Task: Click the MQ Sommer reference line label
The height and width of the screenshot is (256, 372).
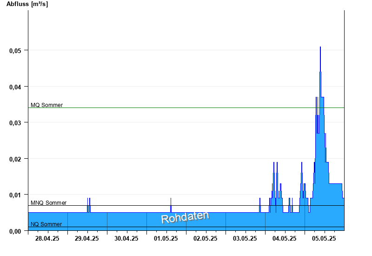Action: (x=46, y=105)
